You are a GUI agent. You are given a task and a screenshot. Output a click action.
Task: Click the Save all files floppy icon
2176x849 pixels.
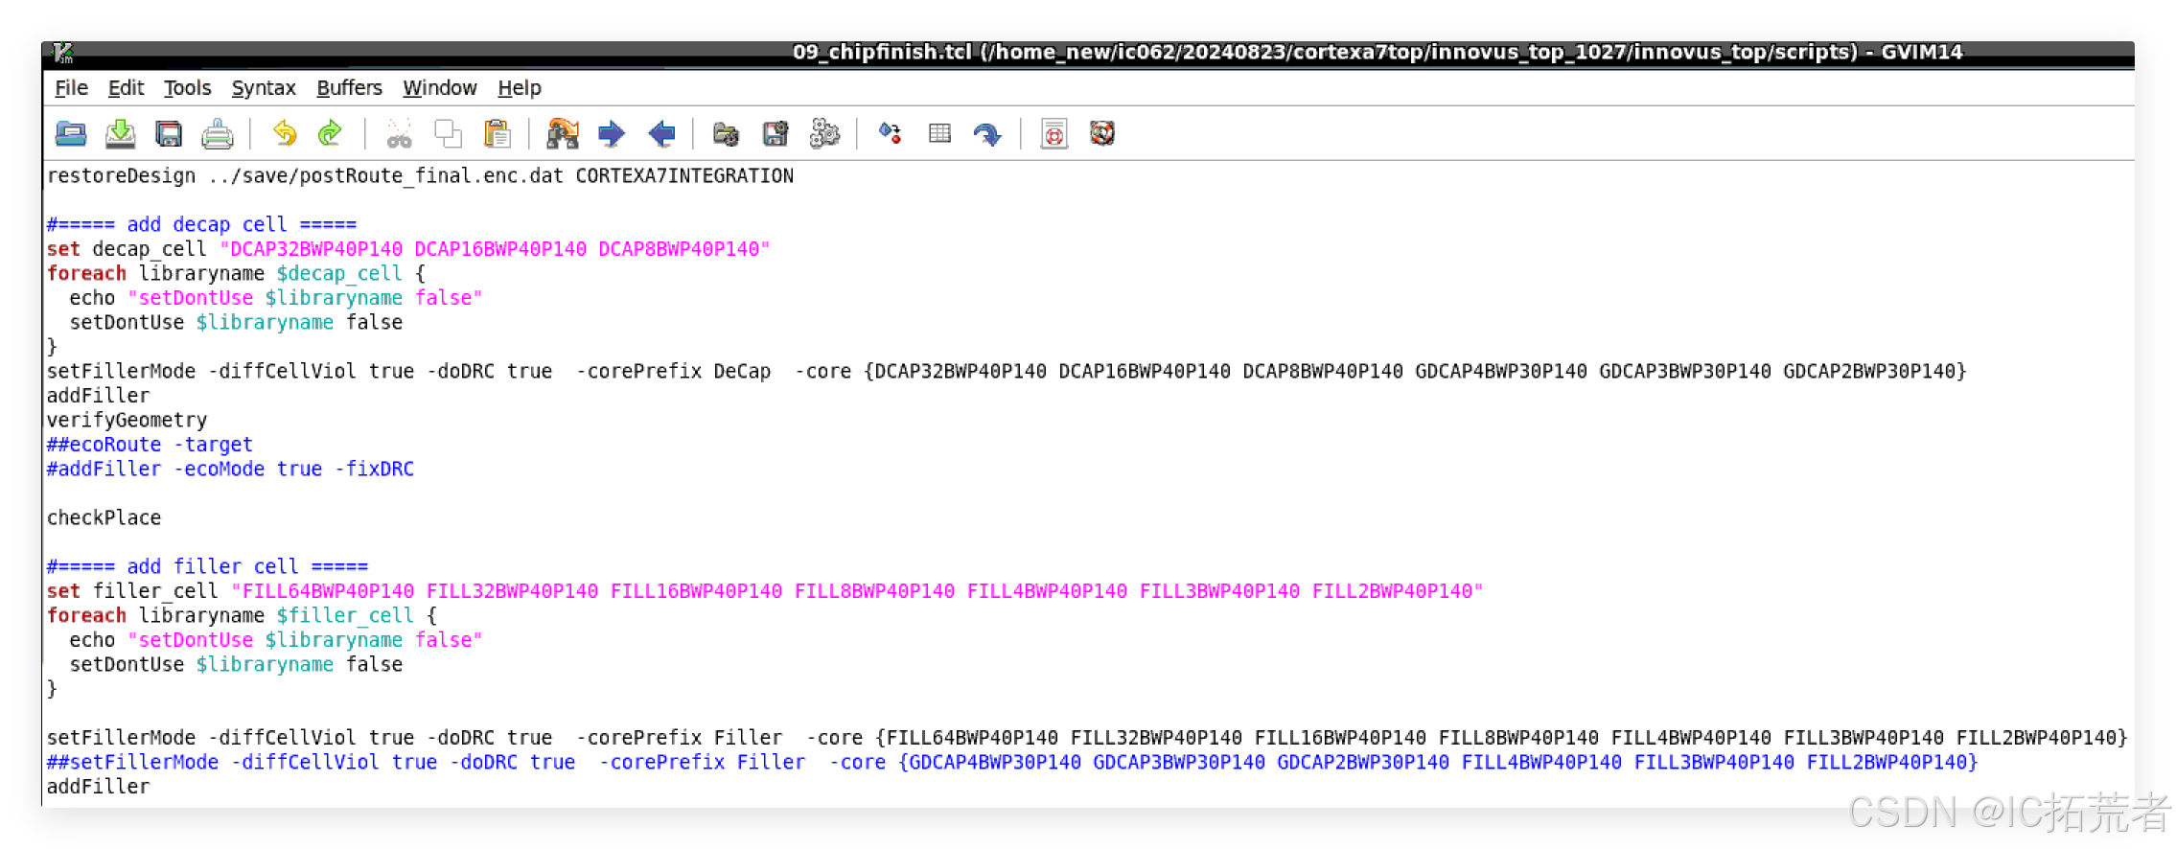[169, 134]
